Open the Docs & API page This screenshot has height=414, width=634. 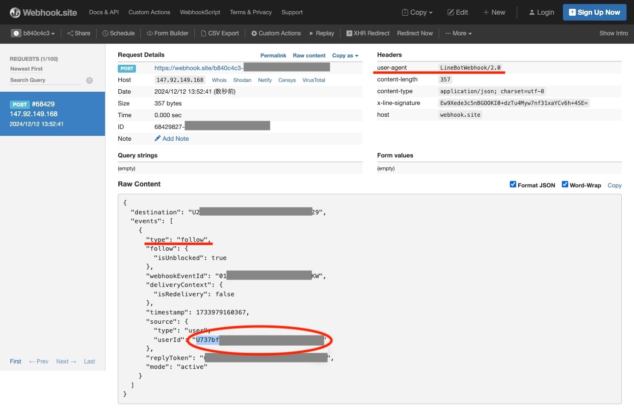[104, 12]
